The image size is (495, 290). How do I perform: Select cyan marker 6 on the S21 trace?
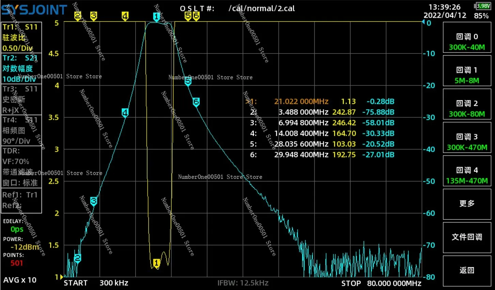196,102
